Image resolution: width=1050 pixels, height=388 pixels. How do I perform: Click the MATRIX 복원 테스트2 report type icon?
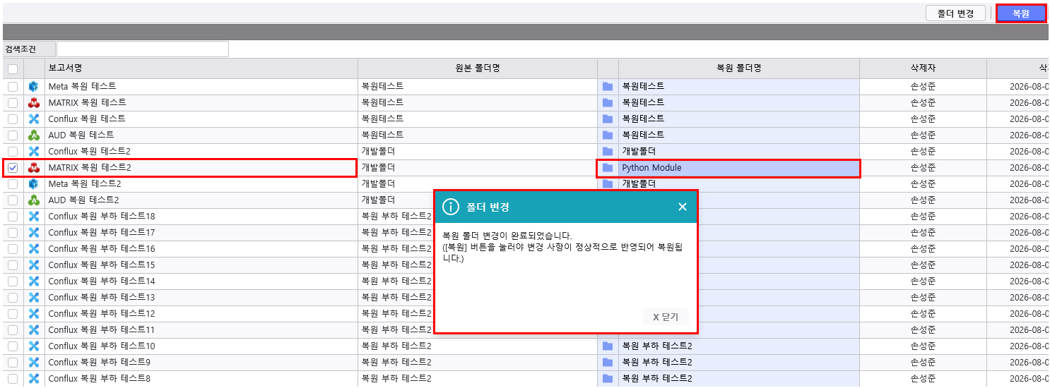point(34,168)
